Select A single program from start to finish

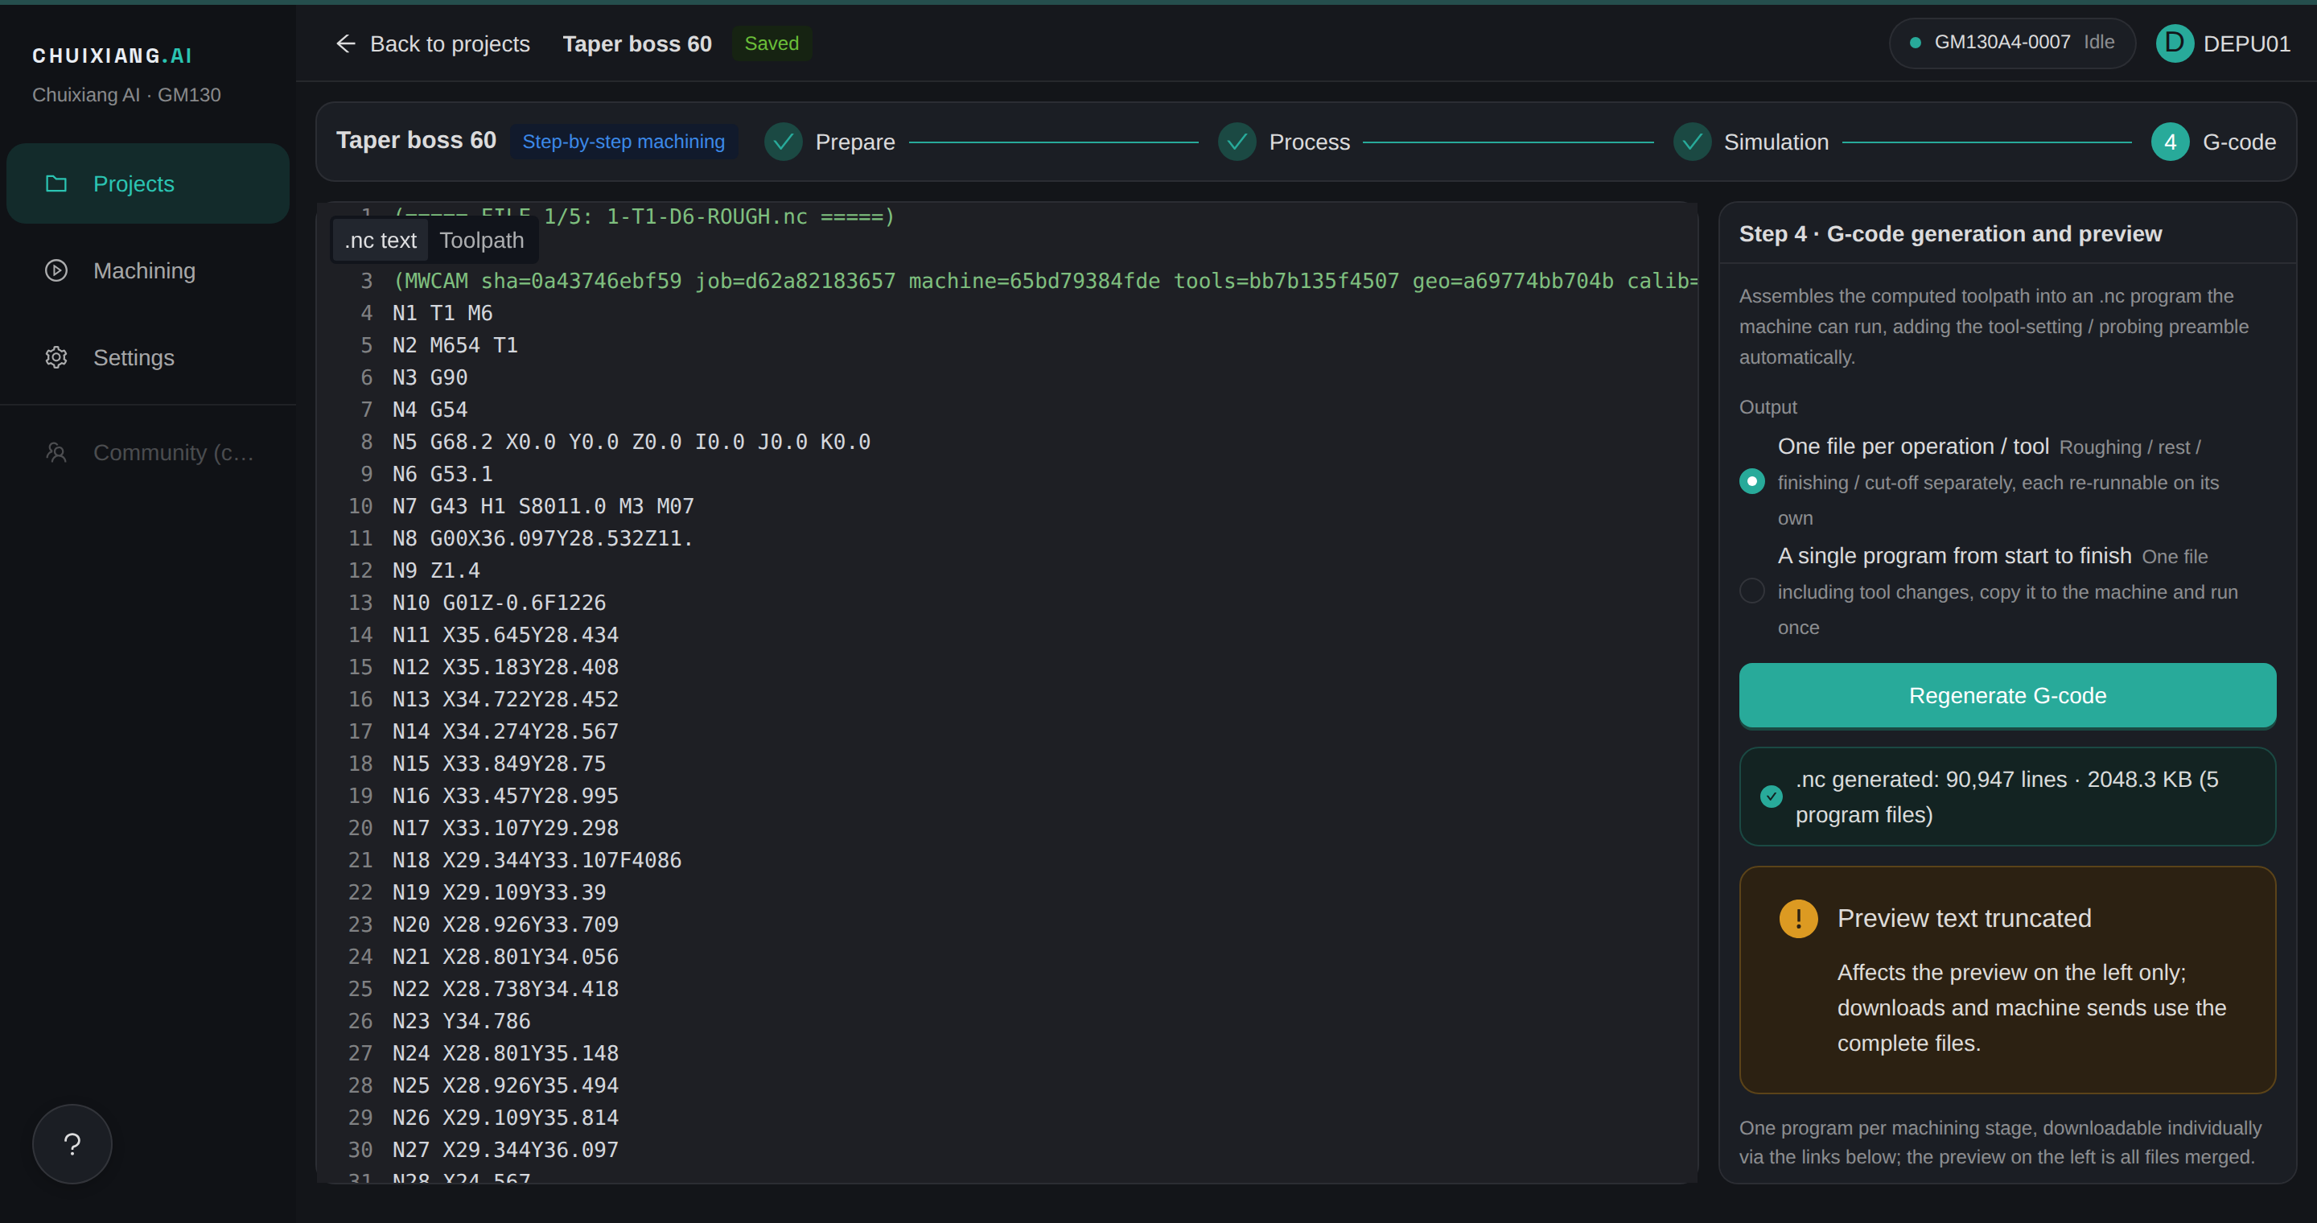point(1751,591)
